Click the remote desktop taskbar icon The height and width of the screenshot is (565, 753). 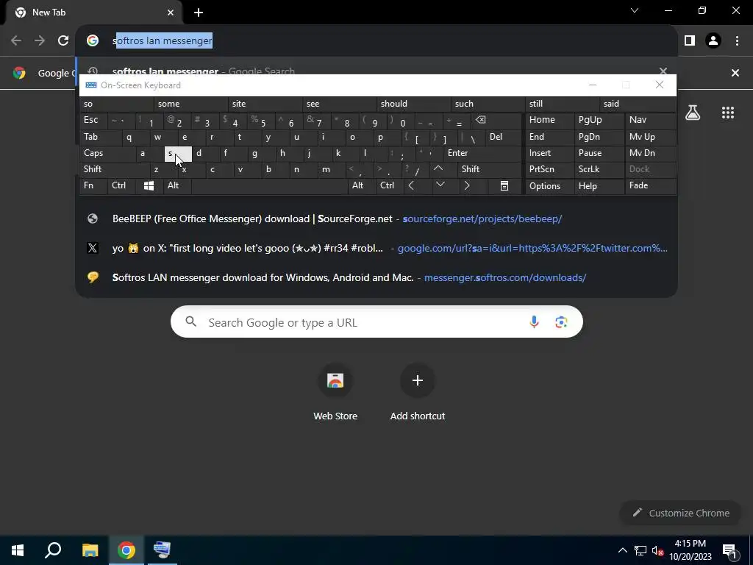coord(162,550)
